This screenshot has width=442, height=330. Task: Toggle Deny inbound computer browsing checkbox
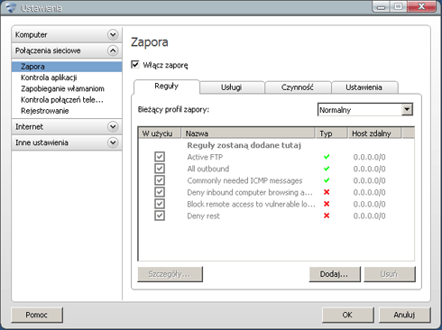pos(160,192)
